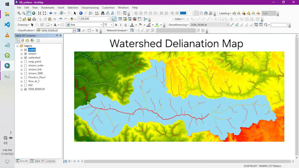Switch to Data View button
The width and height of the screenshot is (299, 168).
point(66,161)
